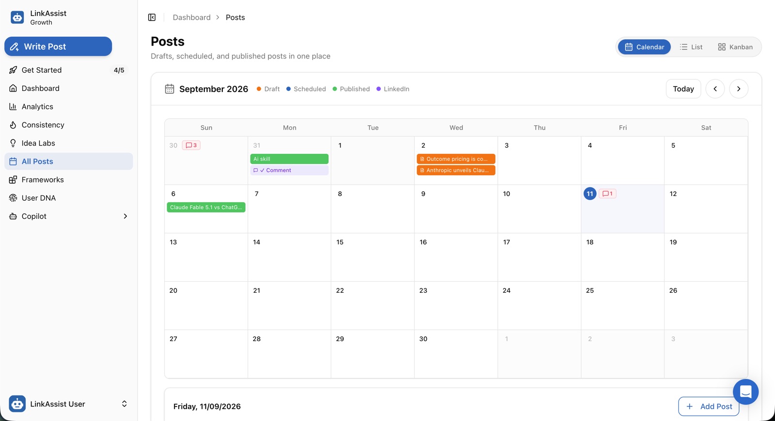The width and height of the screenshot is (775, 421).
Task: Expand the Copilot submenu chevron
Action: [x=125, y=216]
